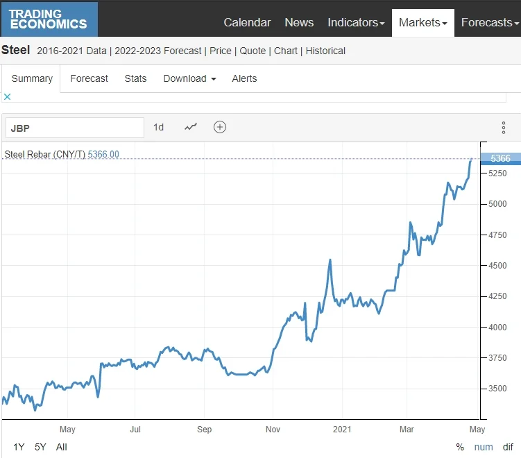Switch to the Stats tab
Viewport: 521px width, 458px height.
point(135,78)
